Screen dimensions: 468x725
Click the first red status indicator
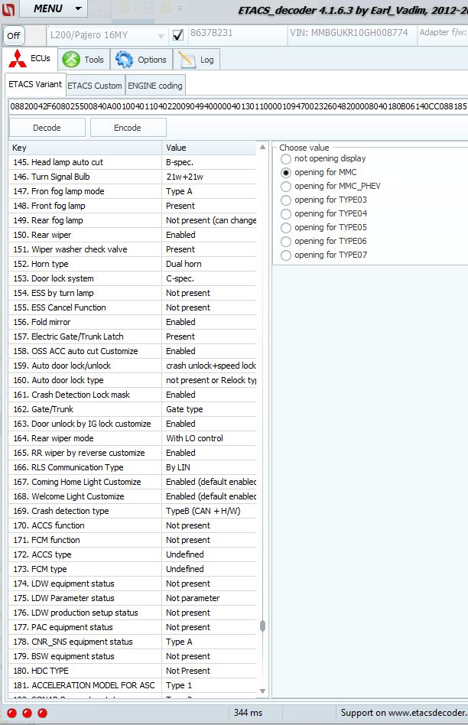point(12,713)
